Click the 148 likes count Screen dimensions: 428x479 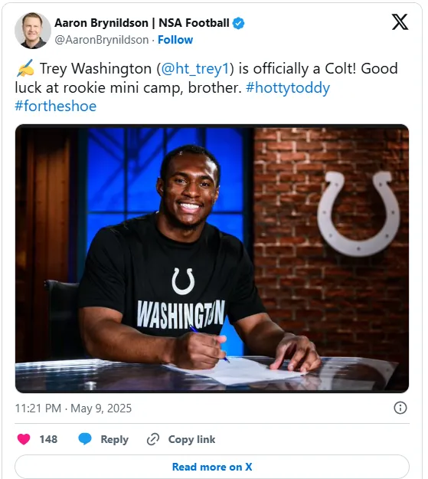[x=48, y=439]
